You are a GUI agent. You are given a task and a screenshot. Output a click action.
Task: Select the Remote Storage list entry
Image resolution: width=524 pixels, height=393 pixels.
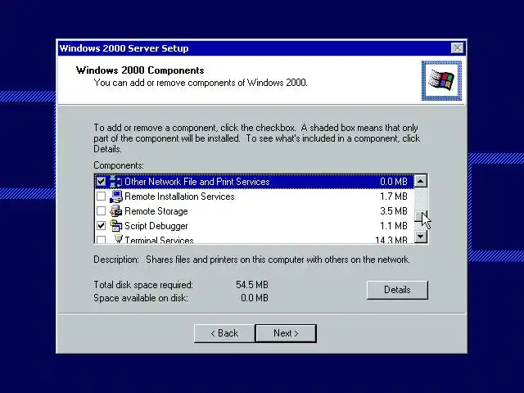254,211
